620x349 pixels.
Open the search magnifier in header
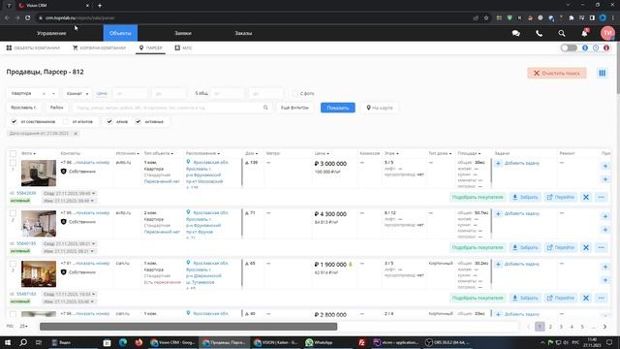coord(562,34)
